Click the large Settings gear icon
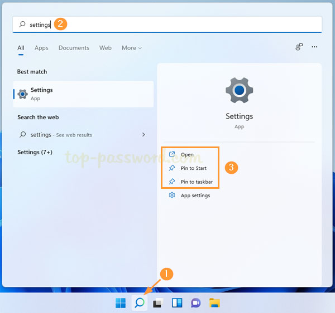Screen dimensions: 335x313 (x=239, y=91)
